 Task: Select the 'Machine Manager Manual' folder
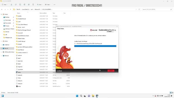(24, 30)
